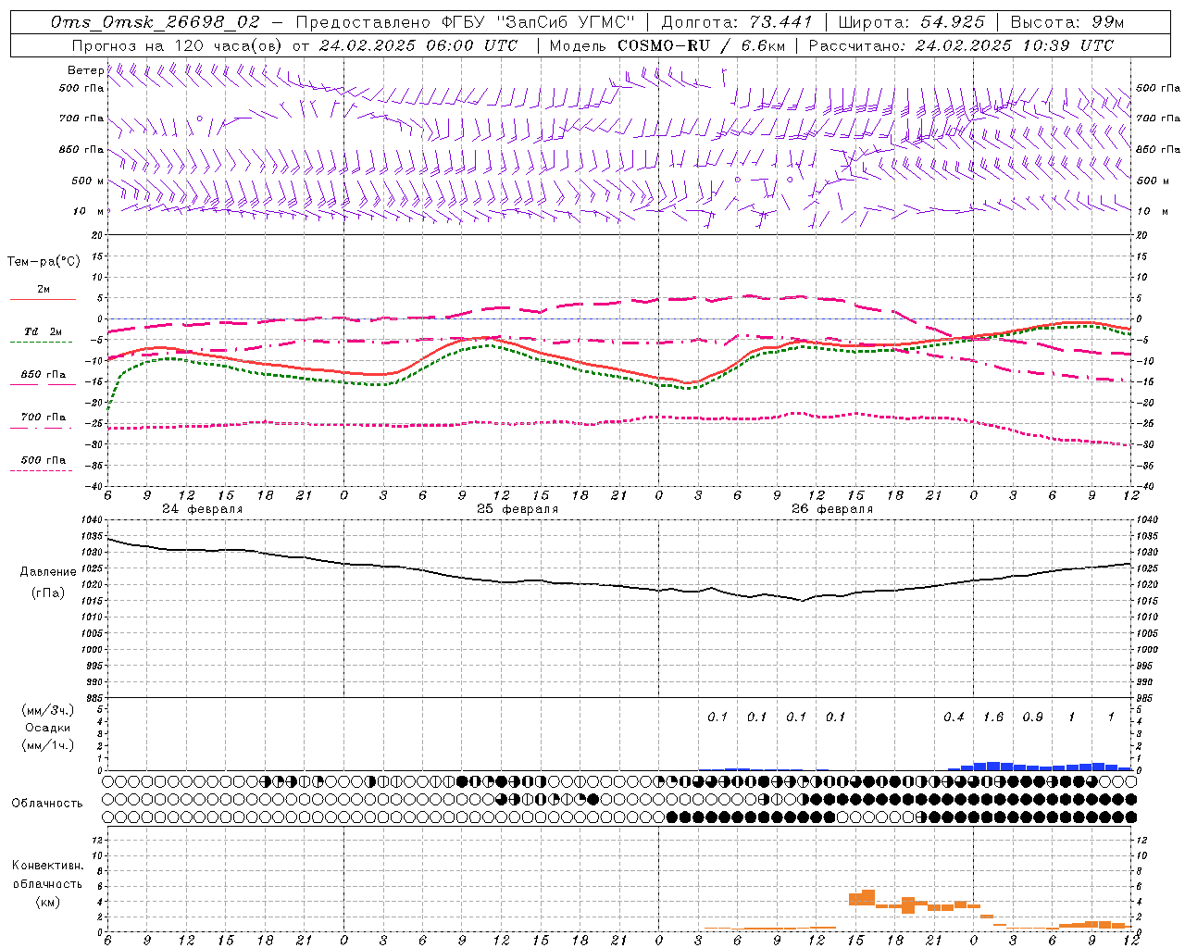
Task: Select the "850 гПа" temperature legend entry
Action: (x=44, y=375)
